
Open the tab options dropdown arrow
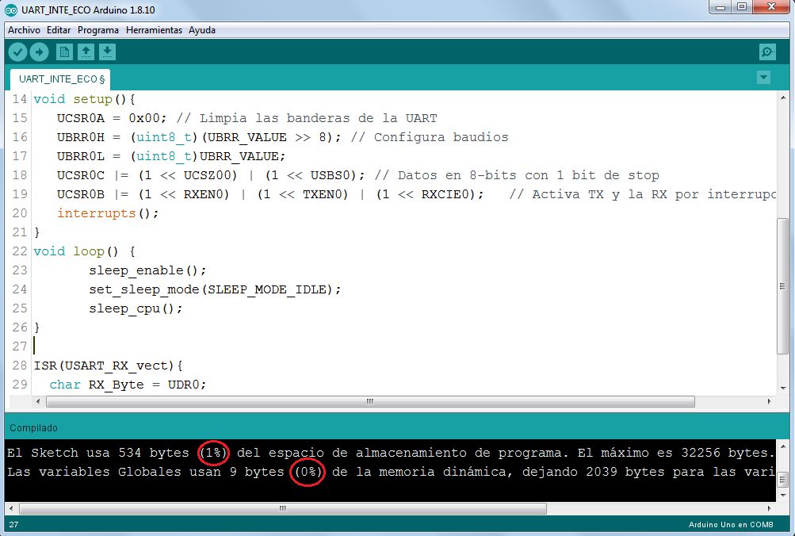[x=763, y=78]
